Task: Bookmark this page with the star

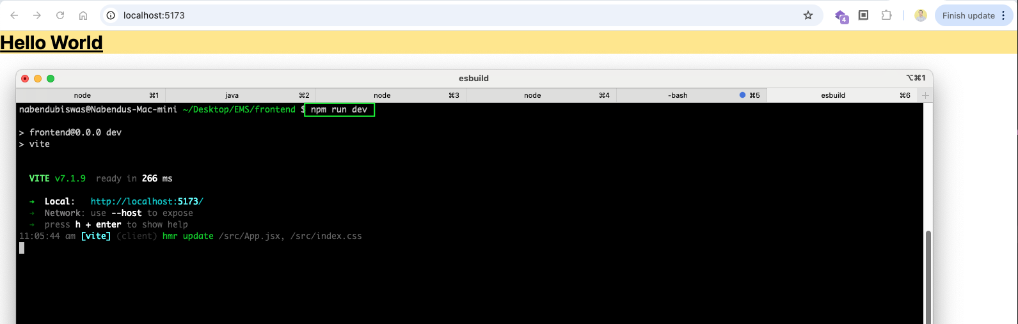Action: coord(808,15)
